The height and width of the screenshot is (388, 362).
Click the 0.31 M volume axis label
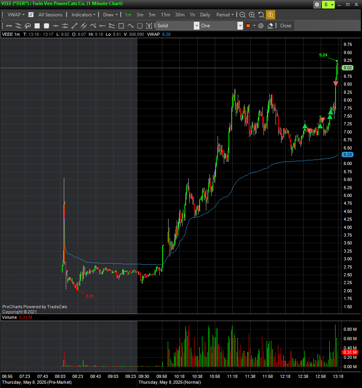tap(350, 352)
